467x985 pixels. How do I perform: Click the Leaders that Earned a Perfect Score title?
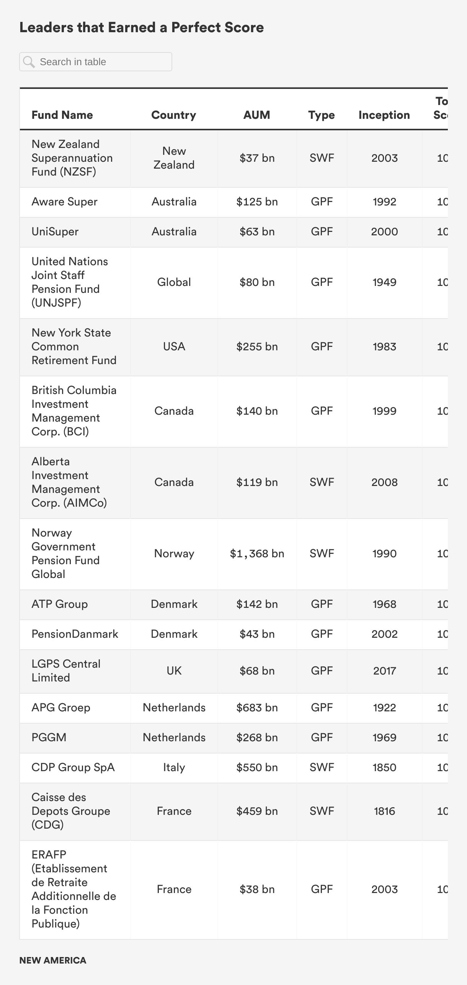[x=142, y=28]
